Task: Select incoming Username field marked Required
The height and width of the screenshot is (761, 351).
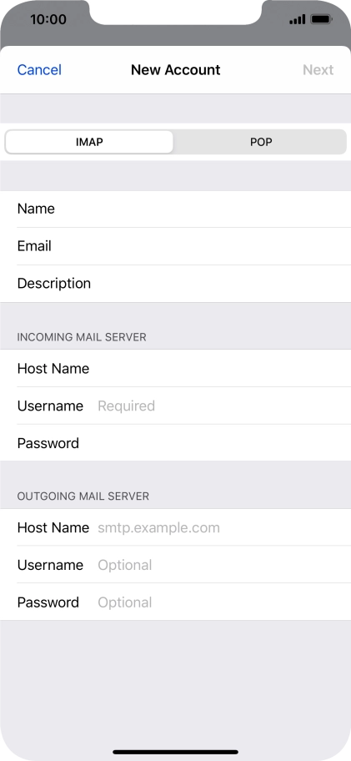Action: click(175, 406)
